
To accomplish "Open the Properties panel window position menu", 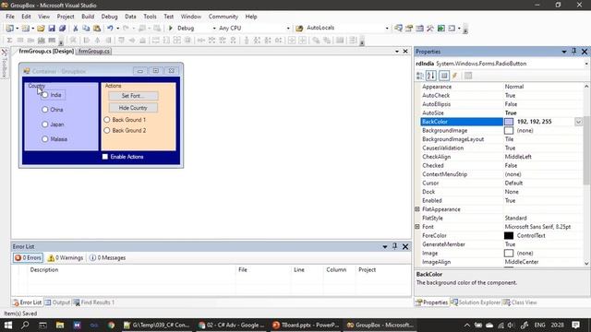I will coord(564,52).
